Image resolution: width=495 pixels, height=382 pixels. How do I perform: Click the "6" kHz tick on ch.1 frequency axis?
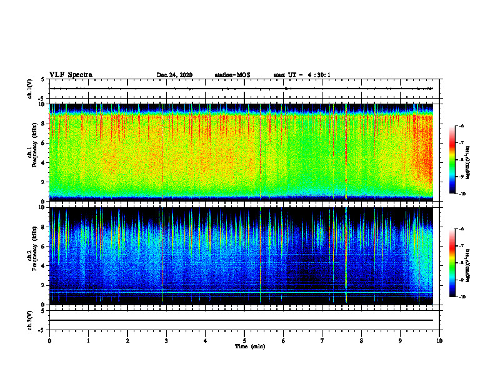[44, 144]
